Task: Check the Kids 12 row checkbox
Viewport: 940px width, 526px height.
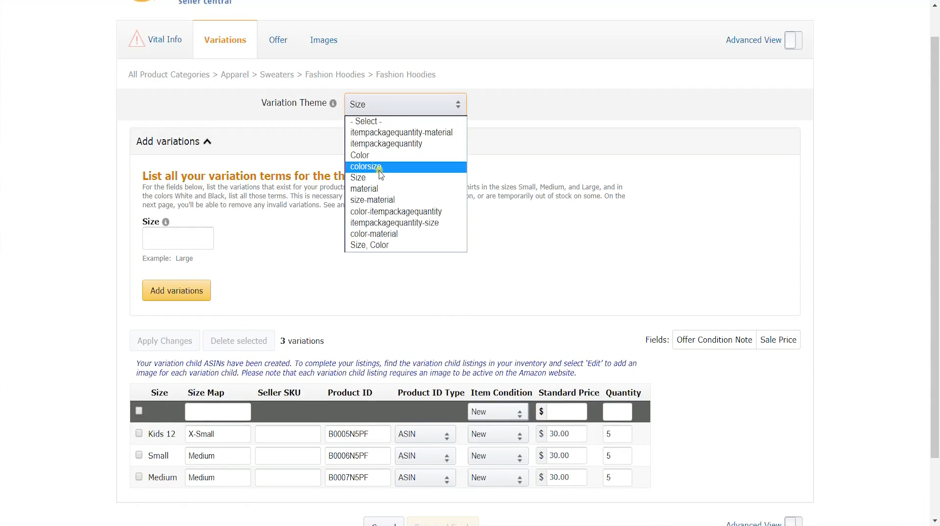Action: (x=139, y=433)
